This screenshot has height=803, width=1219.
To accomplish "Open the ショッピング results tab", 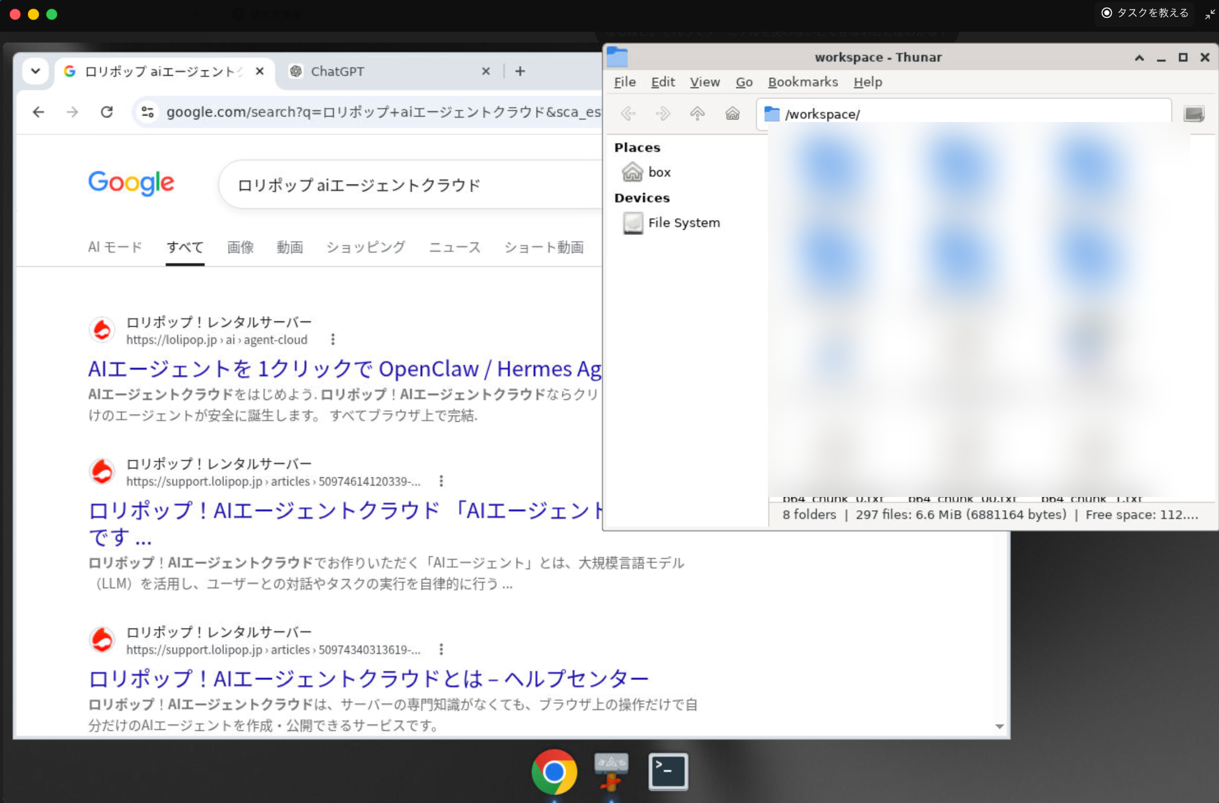I will (x=365, y=247).
